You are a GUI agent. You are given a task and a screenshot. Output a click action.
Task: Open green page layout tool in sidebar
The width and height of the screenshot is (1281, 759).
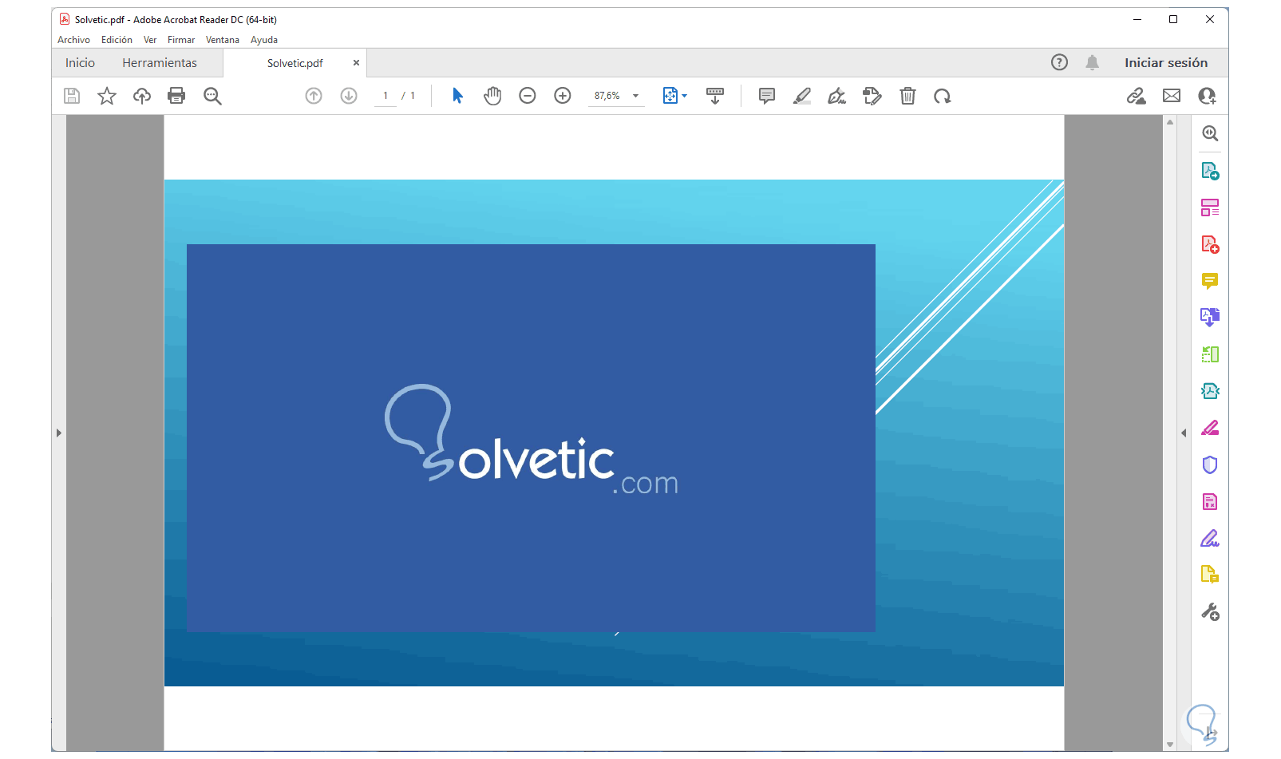tap(1210, 354)
